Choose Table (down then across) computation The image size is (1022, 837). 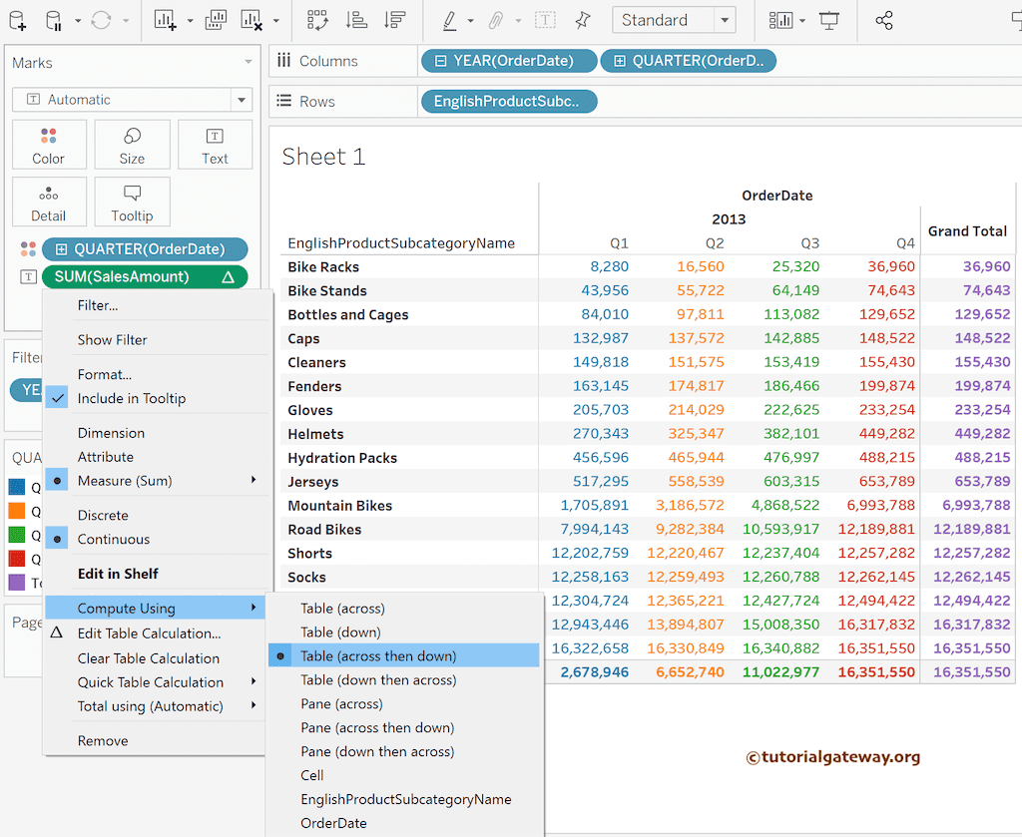coord(378,679)
